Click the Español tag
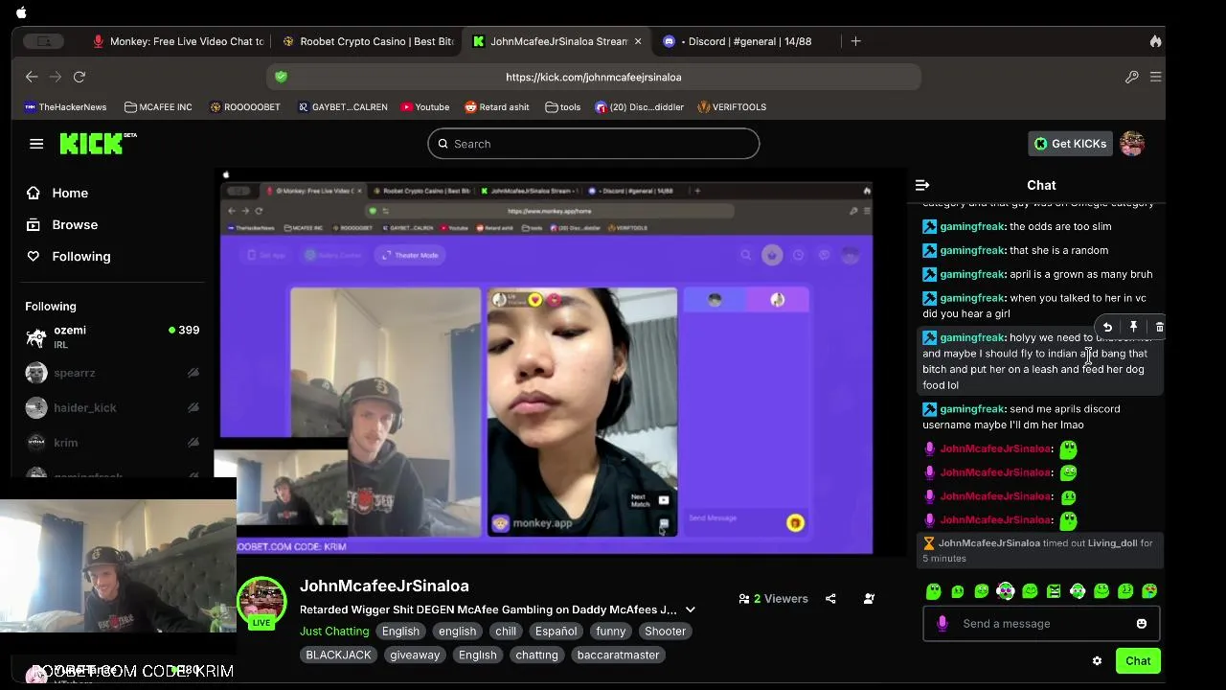1226x690 pixels. (x=556, y=632)
